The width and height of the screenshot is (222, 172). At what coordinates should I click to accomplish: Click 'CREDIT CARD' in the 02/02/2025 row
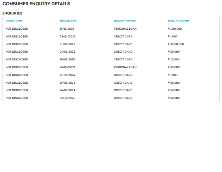[123, 36]
